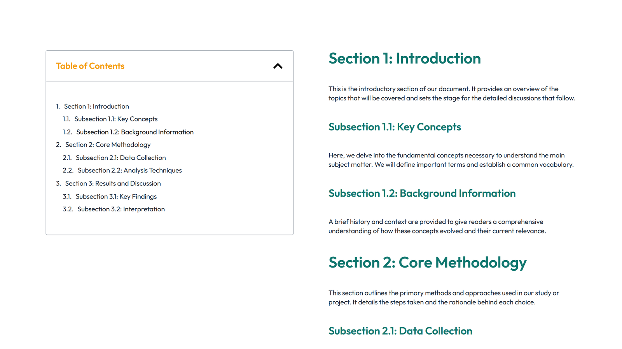622x349 pixels.
Task: Click the Table of Contents title text
Action: (x=90, y=66)
